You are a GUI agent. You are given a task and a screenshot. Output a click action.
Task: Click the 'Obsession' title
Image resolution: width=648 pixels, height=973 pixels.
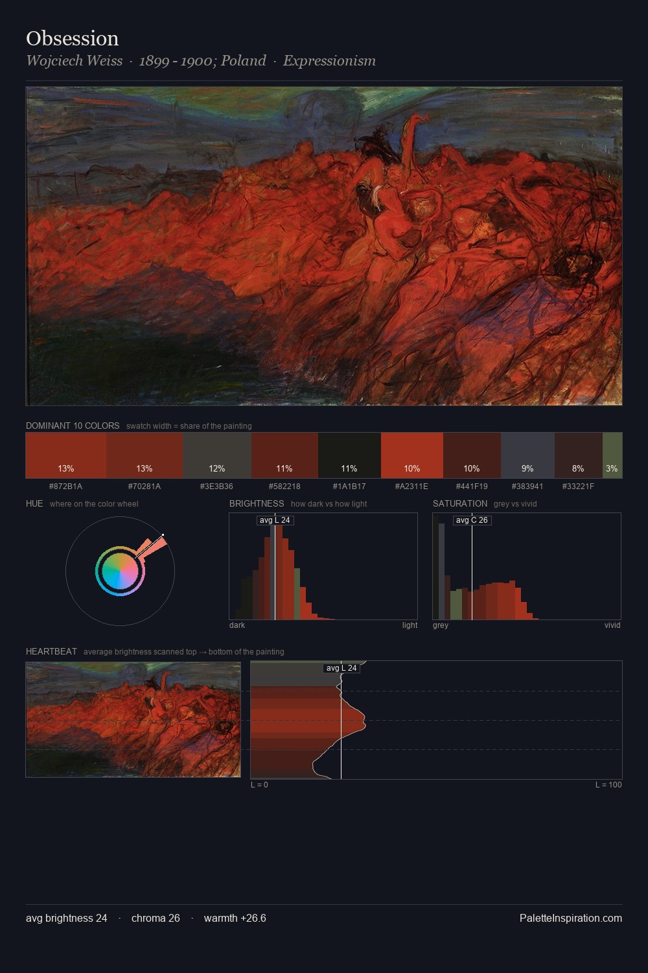[73, 38]
